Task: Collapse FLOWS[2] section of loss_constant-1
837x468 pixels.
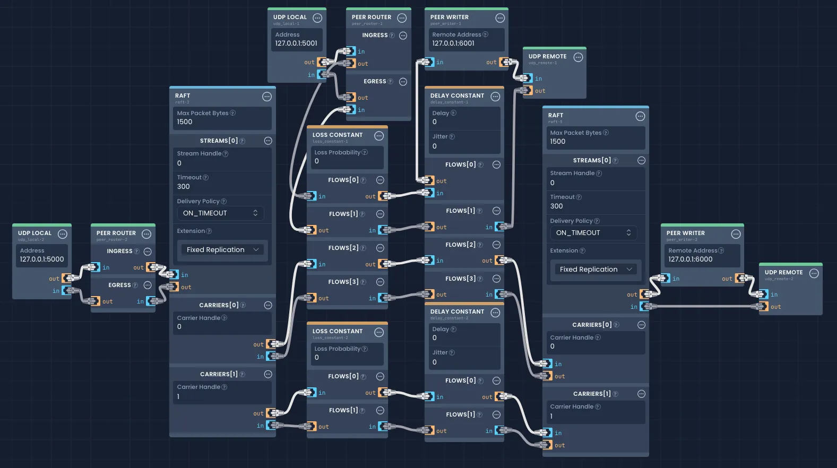Action: 380,248
